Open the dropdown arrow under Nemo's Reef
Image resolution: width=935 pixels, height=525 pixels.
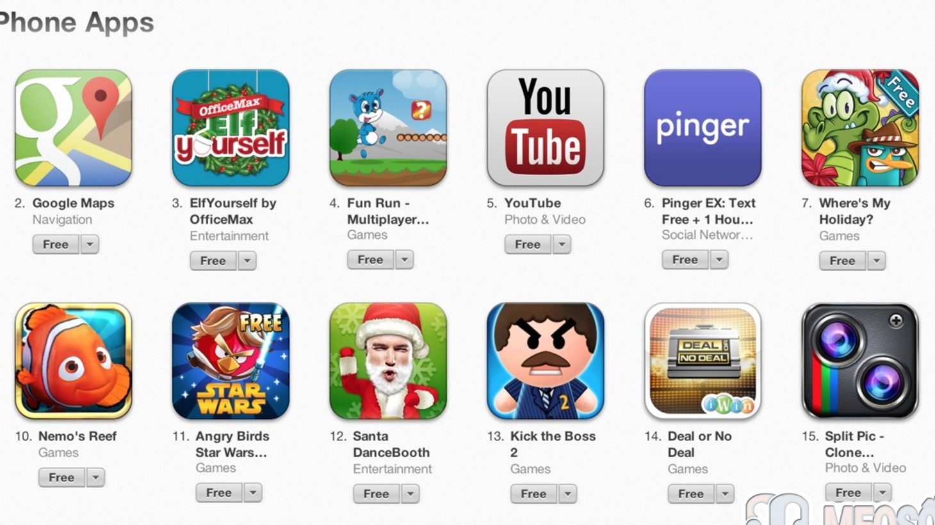(x=95, y=477)
